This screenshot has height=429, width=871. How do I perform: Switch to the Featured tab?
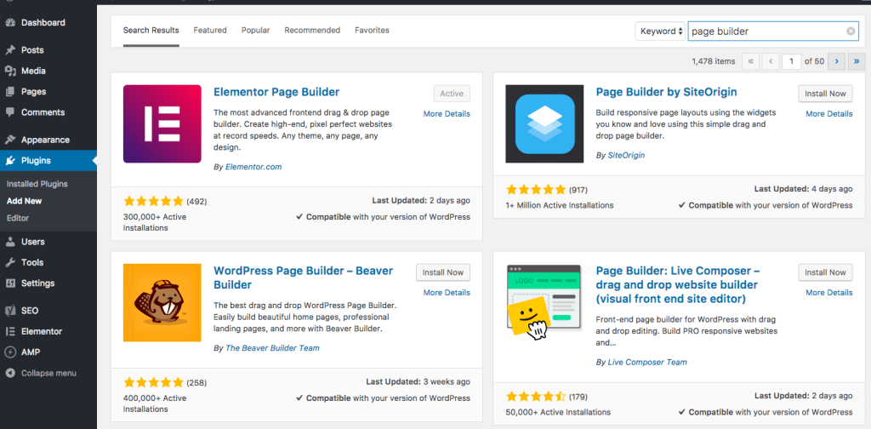point(210,30)
